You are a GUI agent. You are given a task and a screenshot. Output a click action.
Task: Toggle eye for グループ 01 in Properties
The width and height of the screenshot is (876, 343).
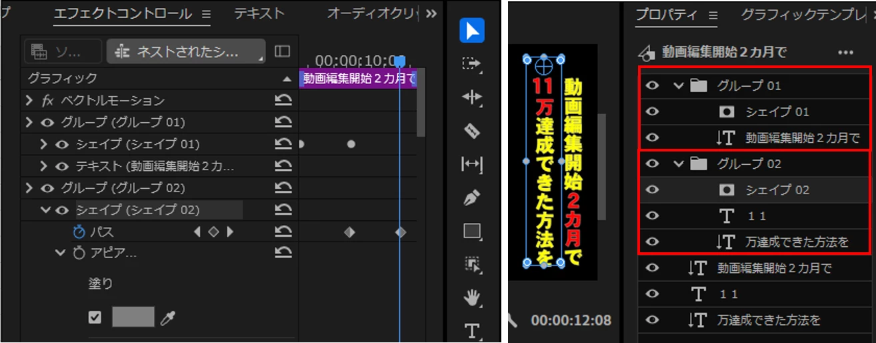point(653,85)
